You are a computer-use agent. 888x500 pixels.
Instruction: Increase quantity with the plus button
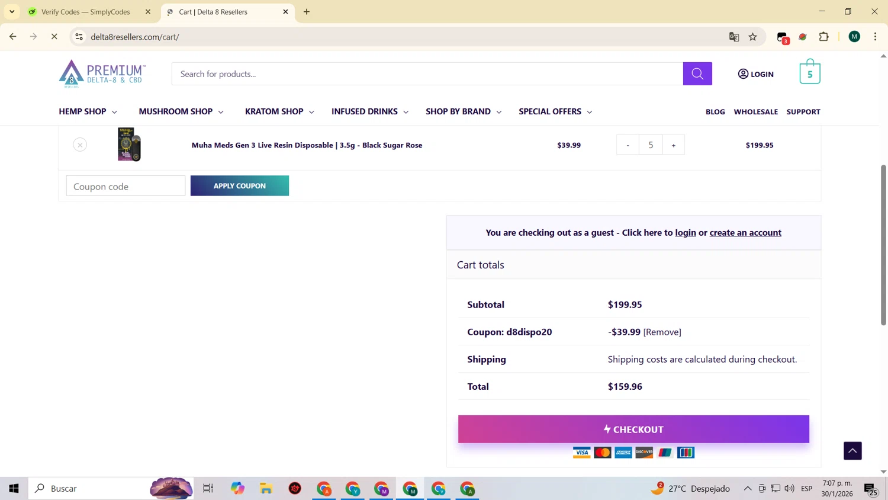(x=673, y=145)
